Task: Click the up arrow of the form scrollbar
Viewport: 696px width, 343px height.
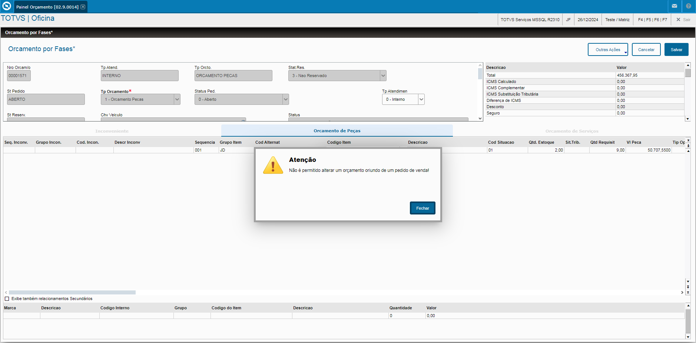Action: pyautogui.click(x=480, y=65)
